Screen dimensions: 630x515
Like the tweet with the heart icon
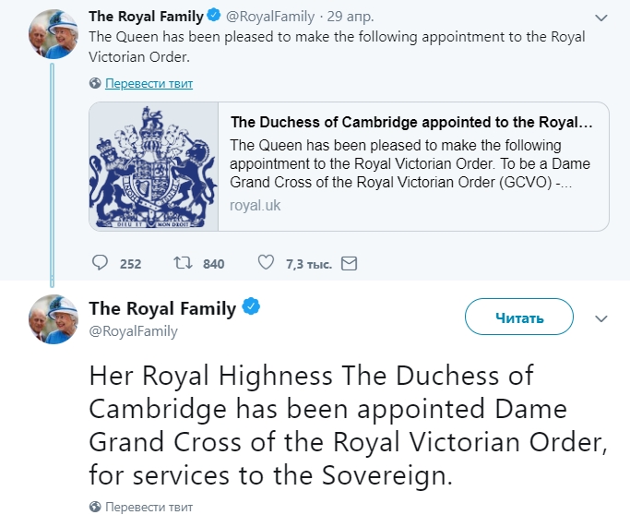[x=267, y=263]
